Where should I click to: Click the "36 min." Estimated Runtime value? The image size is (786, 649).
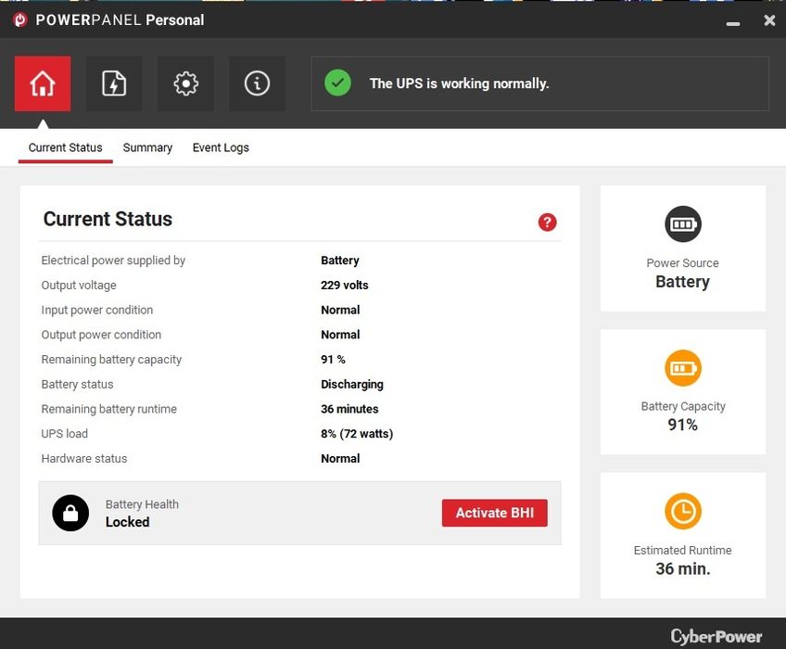tap(683, 568)
